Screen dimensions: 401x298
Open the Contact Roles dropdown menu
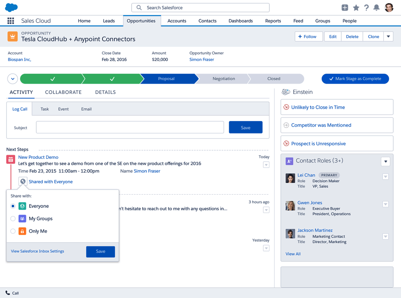385,161
